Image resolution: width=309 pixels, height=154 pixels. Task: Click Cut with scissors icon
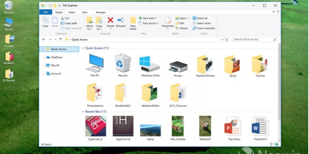[65, 18]
